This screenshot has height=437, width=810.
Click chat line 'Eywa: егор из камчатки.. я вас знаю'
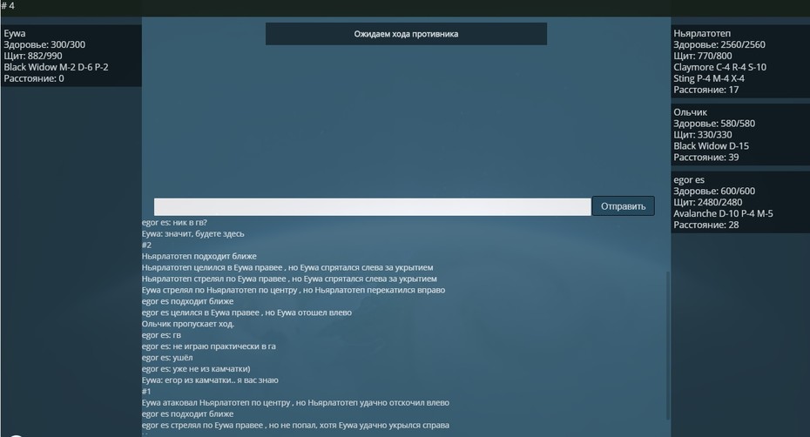[x=210, y=380]
